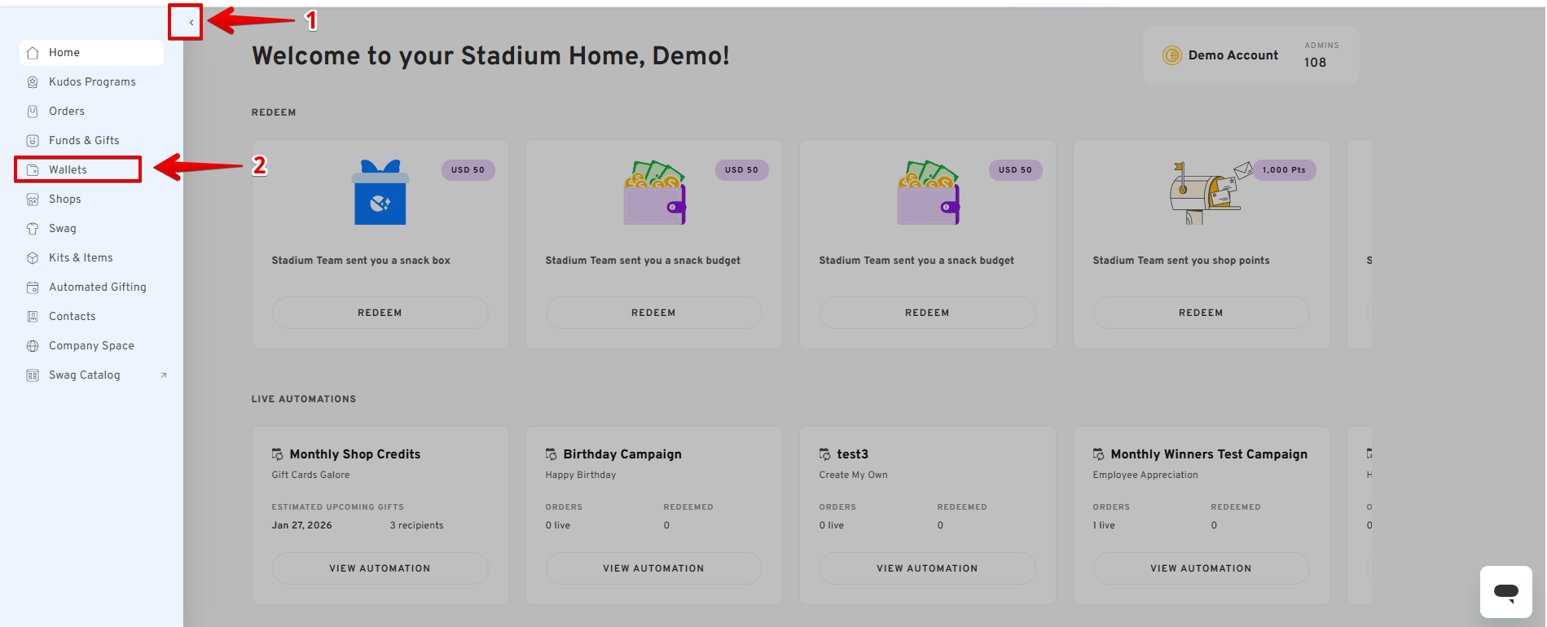Open the chat support widget
Viewport: 1547px width, 627px height.
pyautogui.click(x=1505, y=592)
